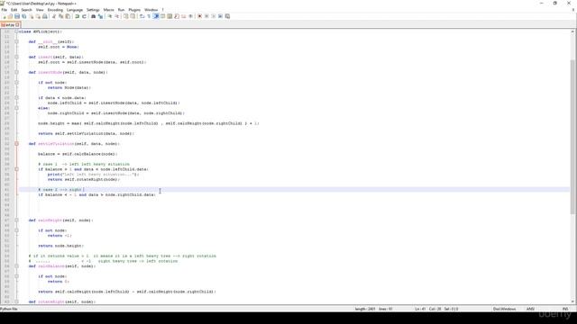577x324 pixels.
Task: Collapse the calcBalance method fold marker
Action: click(16, 266)
